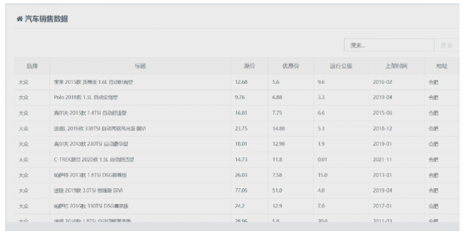Click the listing date 2019-01
The image size is (466, 233).
click(383, 144)
